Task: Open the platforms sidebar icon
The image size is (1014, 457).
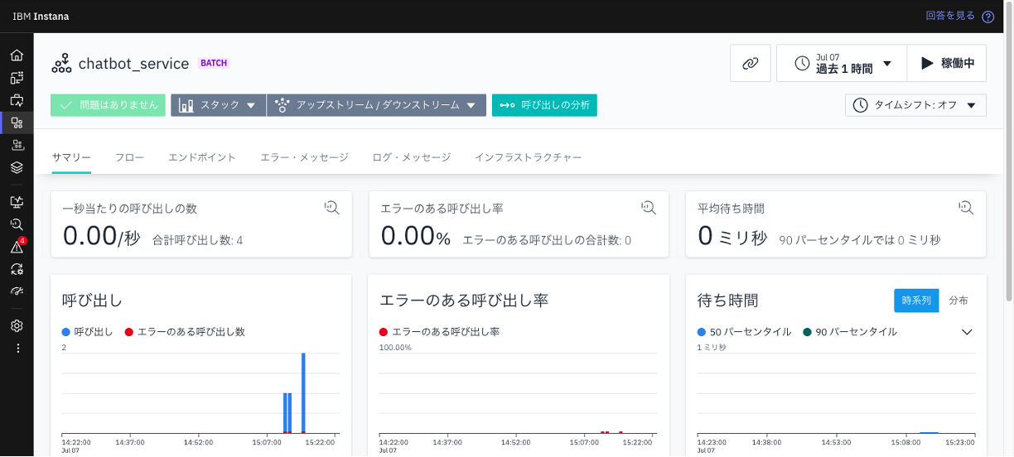Action: (x=17, y=145)
